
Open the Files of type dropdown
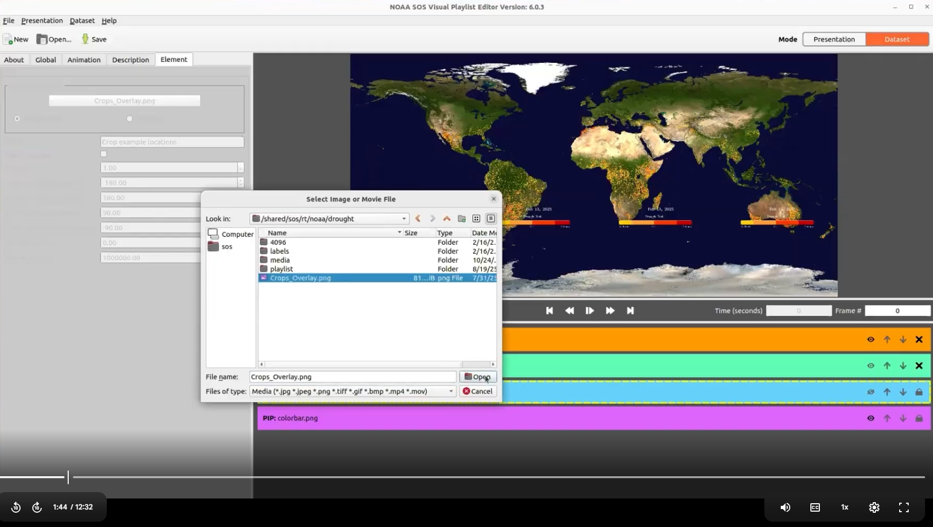point(451,392)
